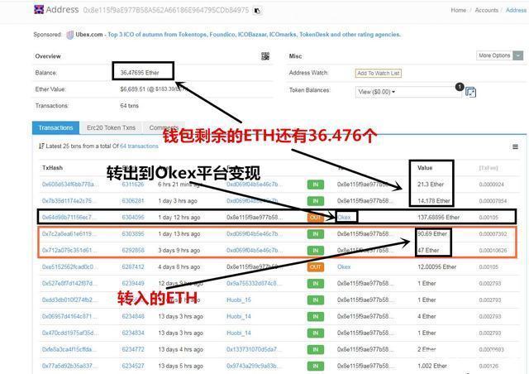Open the Comments tab
This screenshot has height=374, width=529.
[164, 127]
